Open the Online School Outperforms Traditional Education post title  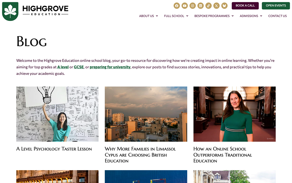222,155
